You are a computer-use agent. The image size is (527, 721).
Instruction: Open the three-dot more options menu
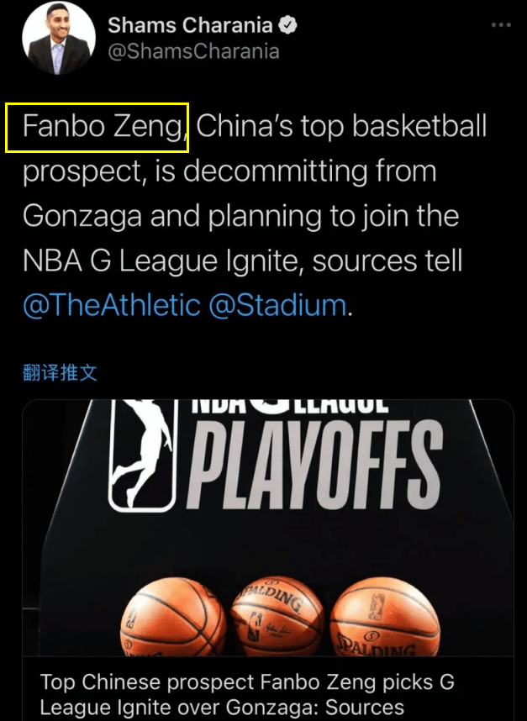(x=501, y=25)
